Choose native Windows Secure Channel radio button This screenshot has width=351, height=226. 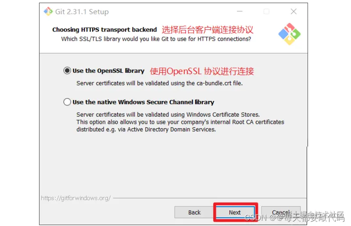click(x=67, y=102)
